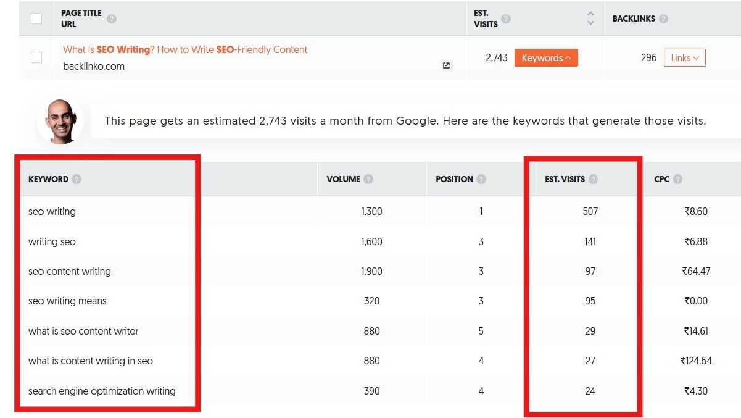
Task: Open 'What Is SEO Writing?' page title link
Action: 185,49
